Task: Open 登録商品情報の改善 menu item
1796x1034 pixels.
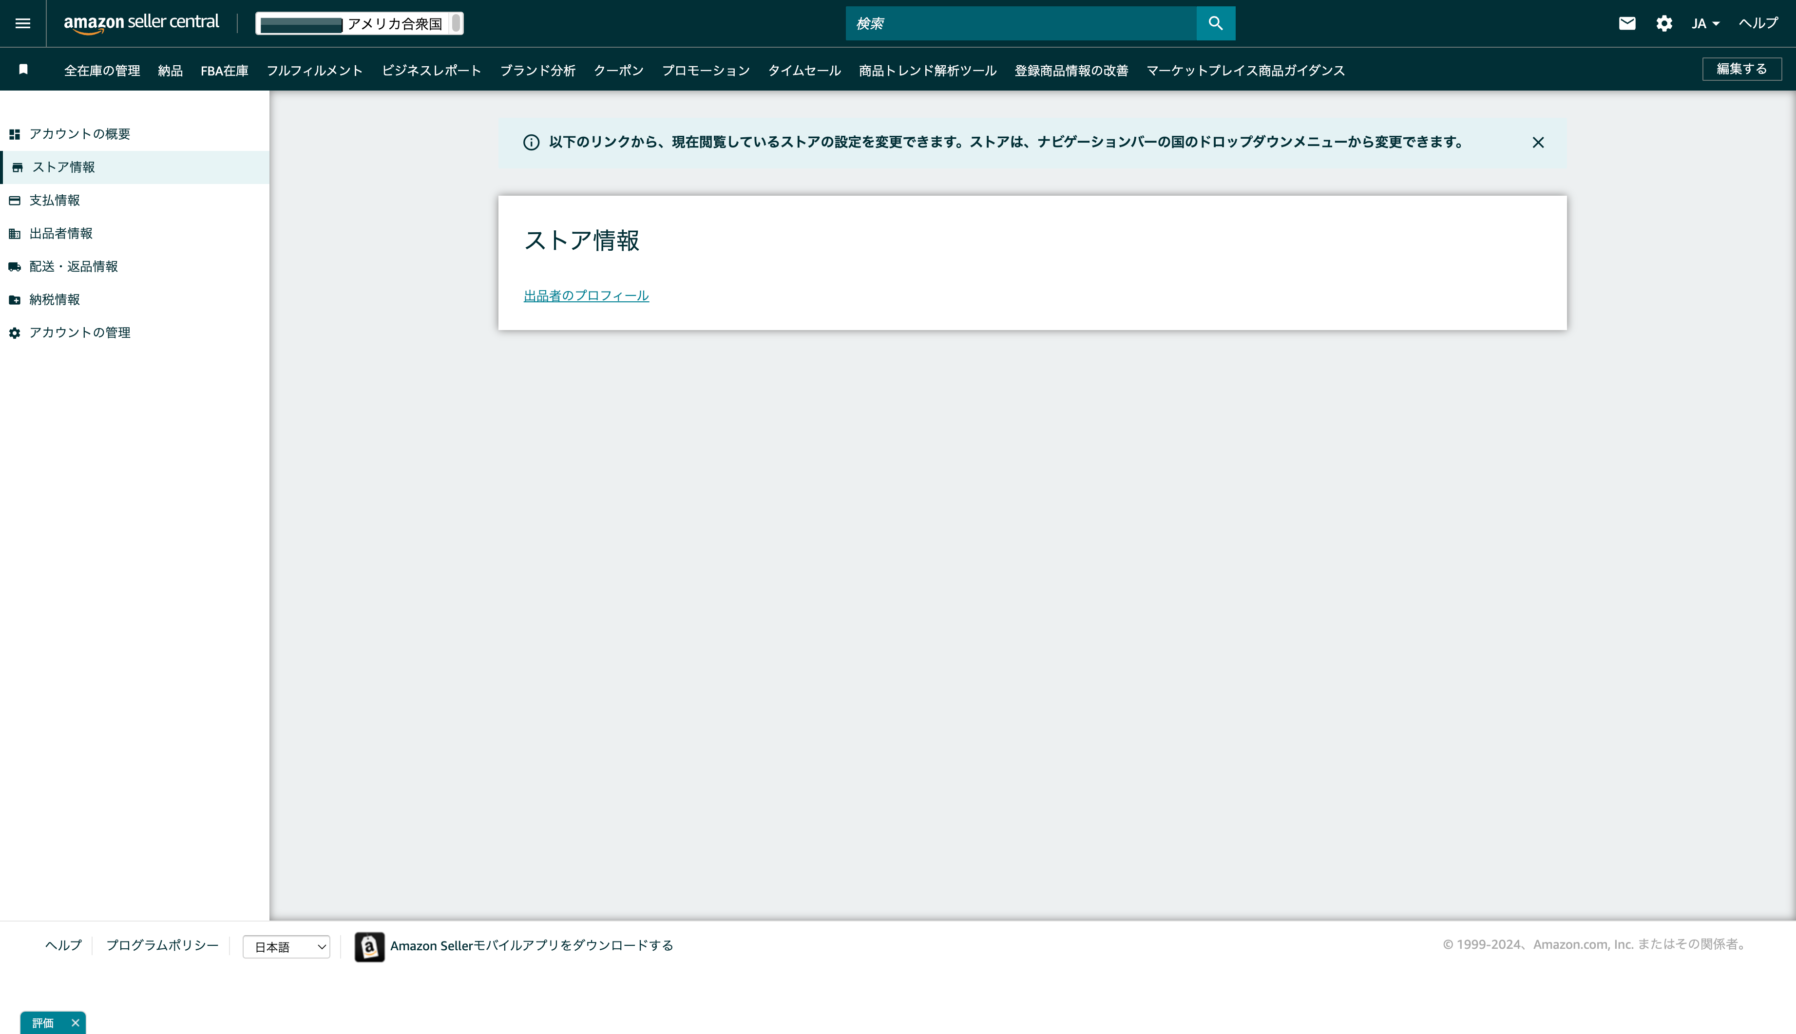Action: [1071, 70]
